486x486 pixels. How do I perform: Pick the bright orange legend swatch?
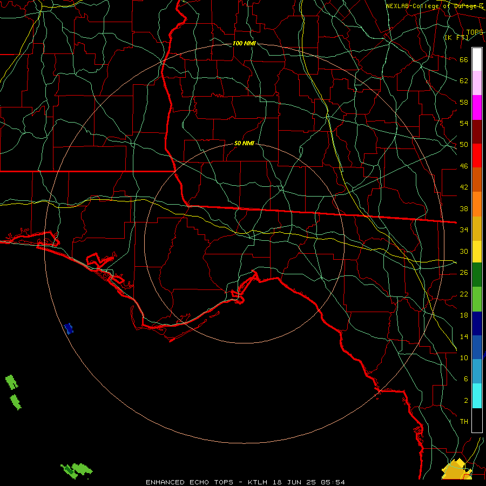pos(477,204)
